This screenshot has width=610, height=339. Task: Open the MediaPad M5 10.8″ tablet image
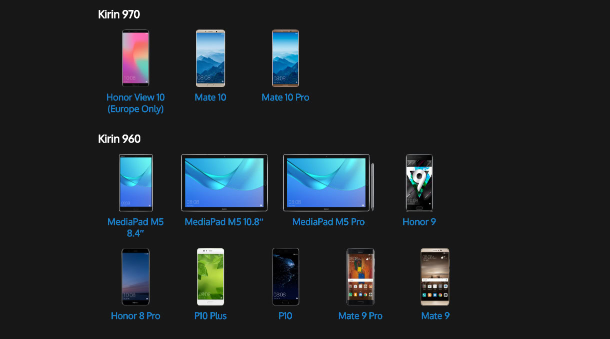(x=224, y=182)
